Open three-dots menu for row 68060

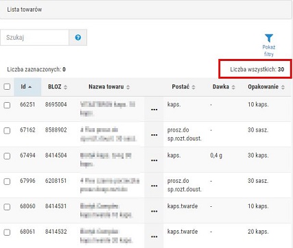[x=154, y=211]
